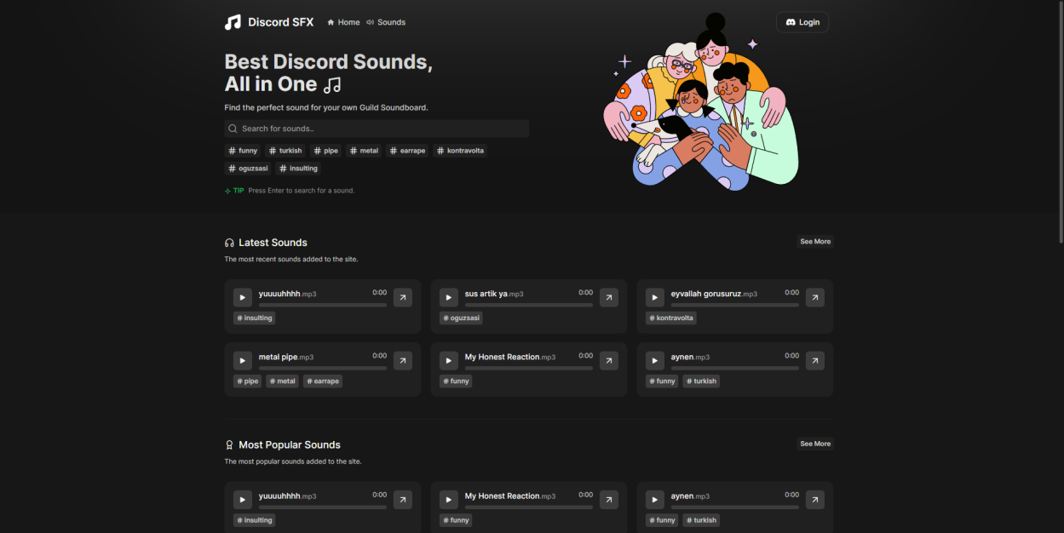
Task: Select the insulting tag below the search bar
Action: pos(298,169)
